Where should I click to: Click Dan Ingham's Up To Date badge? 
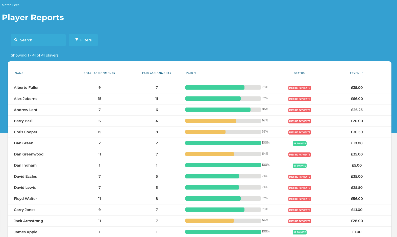[300, 166]
